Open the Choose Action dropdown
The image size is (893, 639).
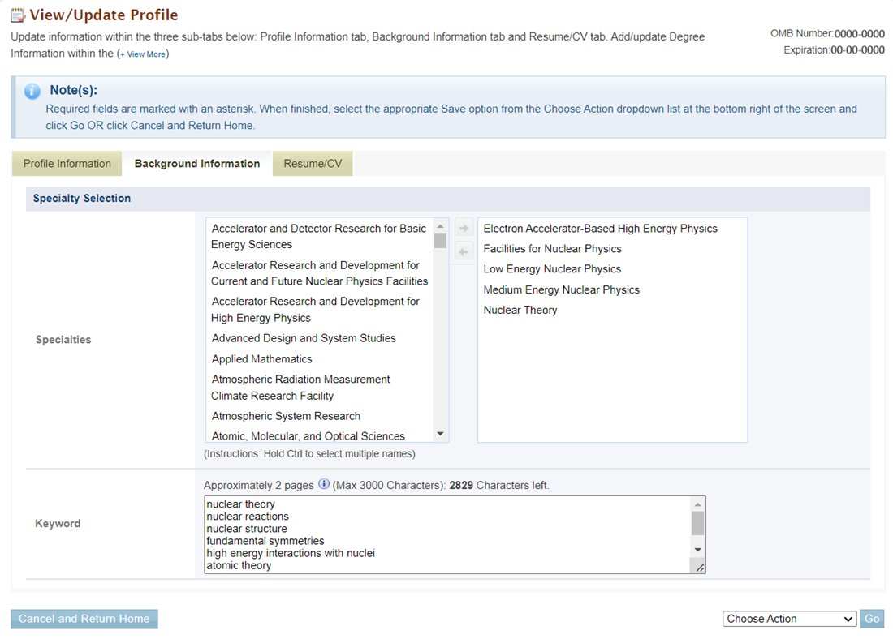click(789, 619)
